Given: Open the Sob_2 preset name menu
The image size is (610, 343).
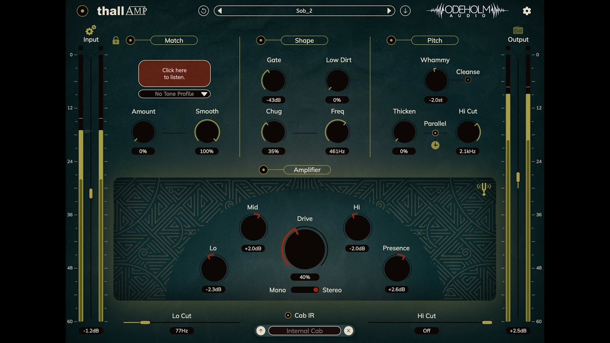Looking at the screenshot, I should coord(304,10).
